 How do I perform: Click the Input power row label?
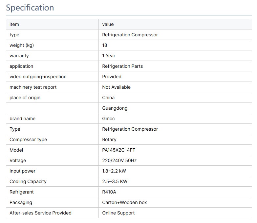click(22, 171)
